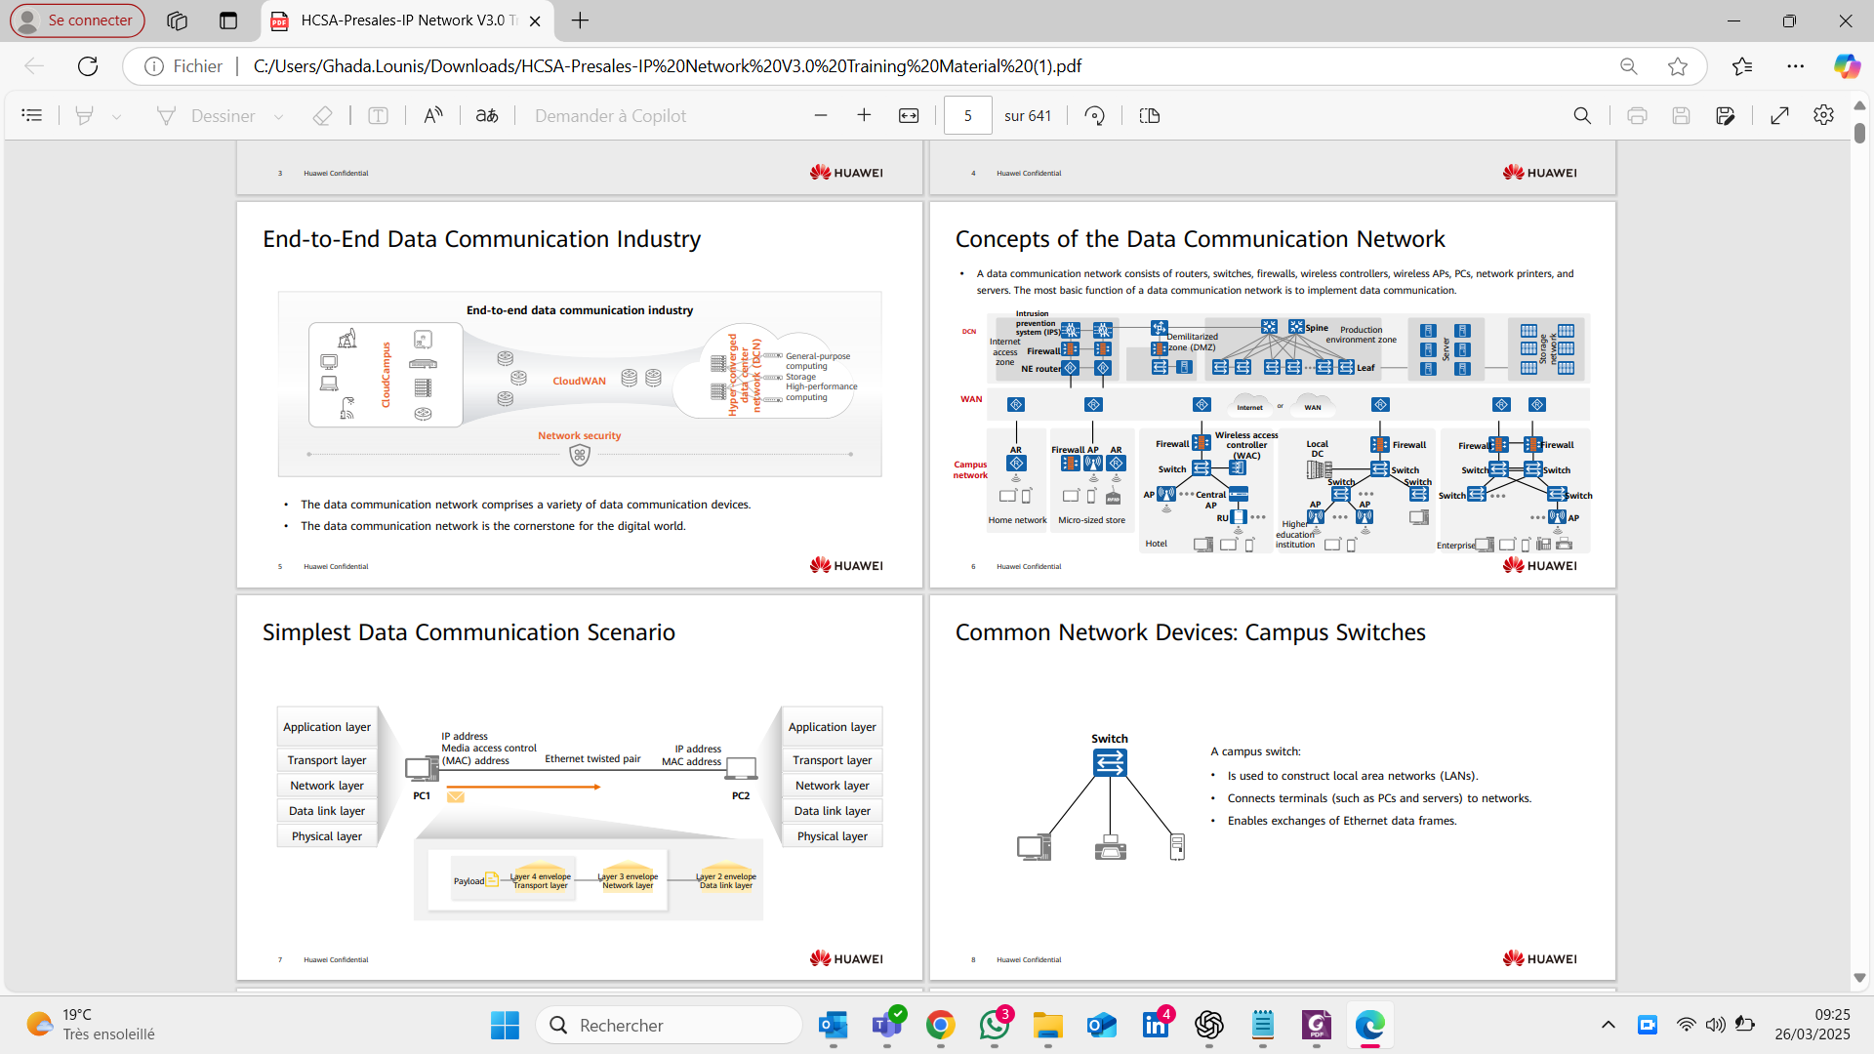Image resolution: width=1874 pixels, height=1054 pixels.
Task: Select the eraser tool
Action: coord(322,115)
